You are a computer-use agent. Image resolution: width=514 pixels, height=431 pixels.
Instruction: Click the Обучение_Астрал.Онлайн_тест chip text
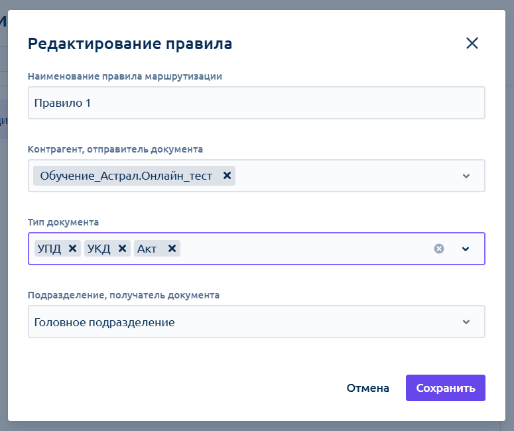tap(126, 176)
